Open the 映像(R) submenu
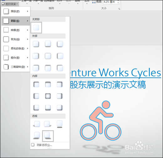Image resolution: width=163 pixels, height=158 pixels. tap(16, 30)
